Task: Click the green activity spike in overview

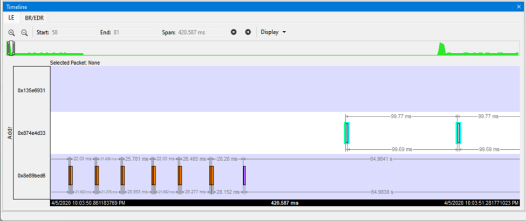Action: click(x=442, y=49)
